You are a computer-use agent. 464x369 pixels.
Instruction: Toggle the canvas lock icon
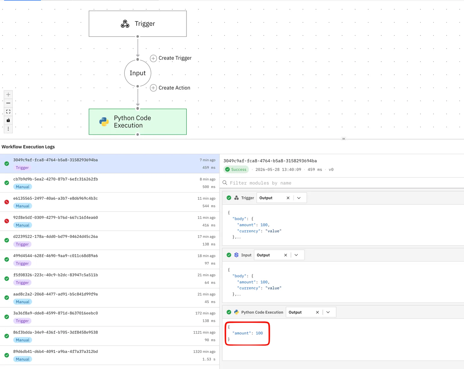[x=8, y=120]
